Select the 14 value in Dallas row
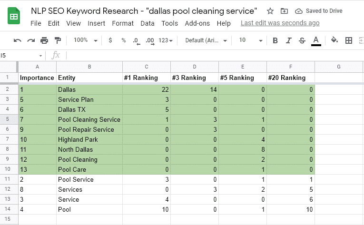This screenshot has width=364, height=225. click(195, 89)
